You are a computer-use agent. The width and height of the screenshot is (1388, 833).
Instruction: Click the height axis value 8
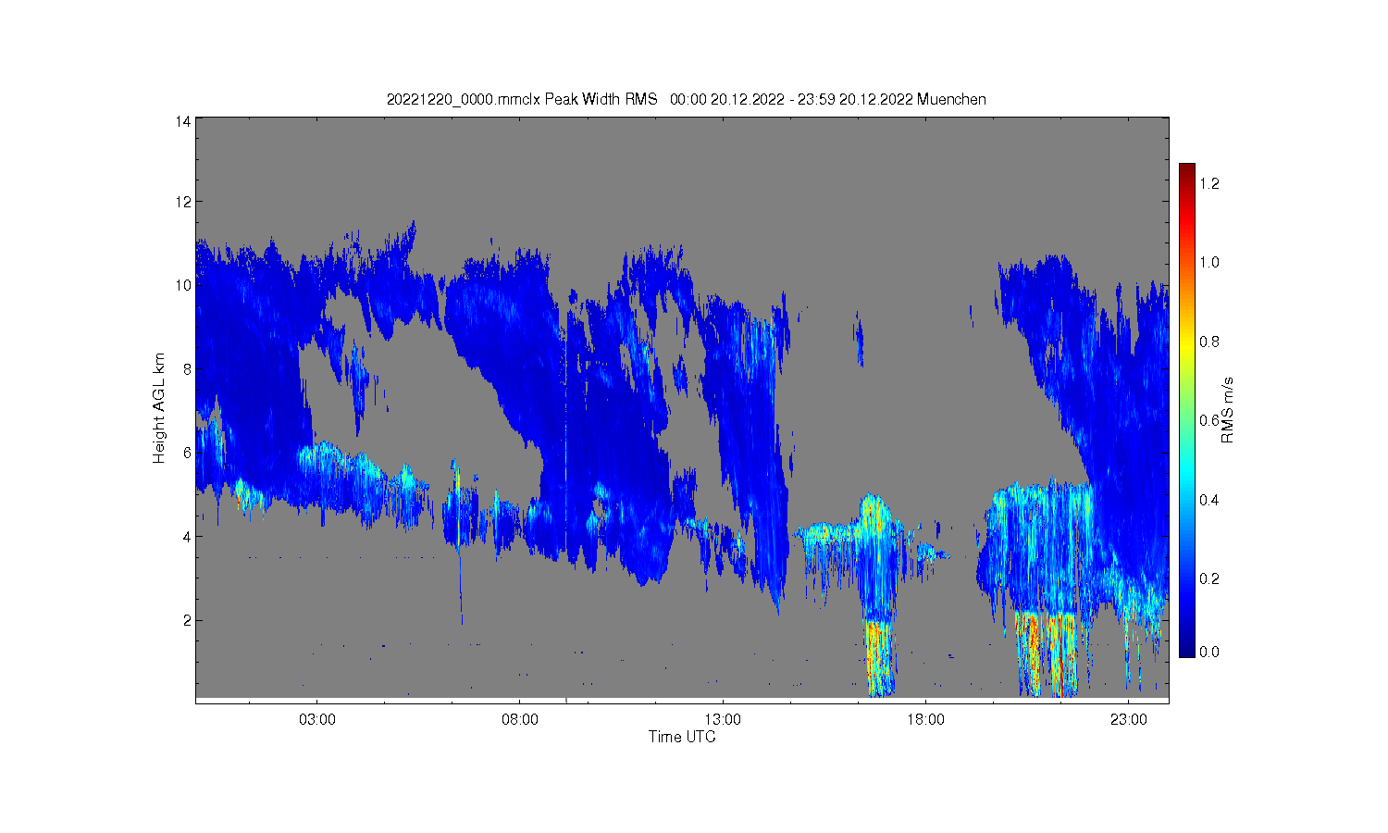point(187,369)
